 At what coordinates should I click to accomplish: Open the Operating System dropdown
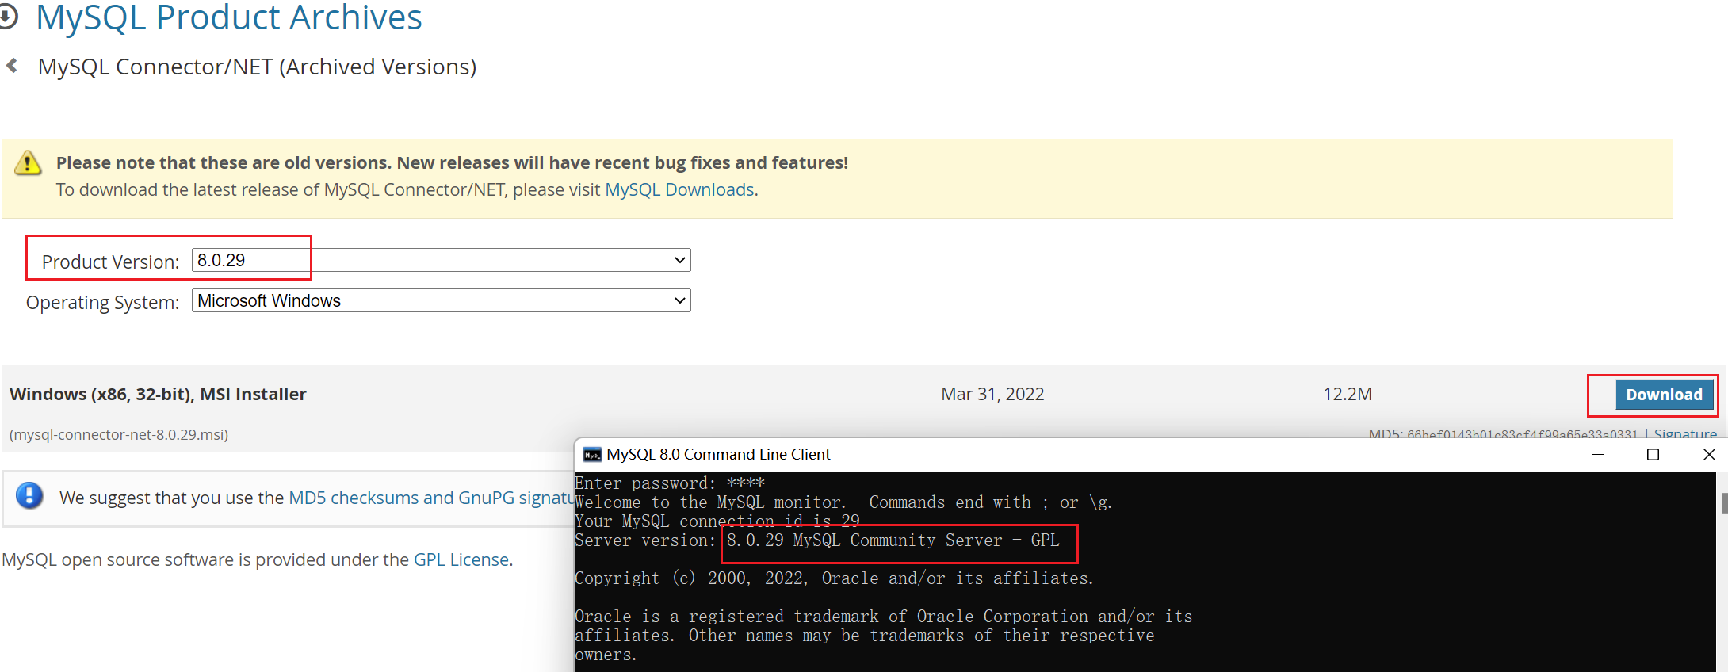click(441, 300)
